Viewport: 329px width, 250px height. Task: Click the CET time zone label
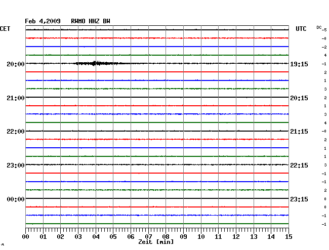point(5,29)
